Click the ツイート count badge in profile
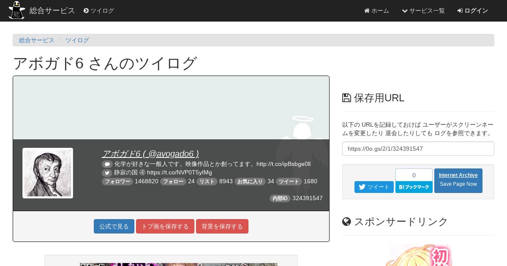Image resolution: width=507 pixels, height=266 pixels. pyautogui.click(x=289, y=182)
